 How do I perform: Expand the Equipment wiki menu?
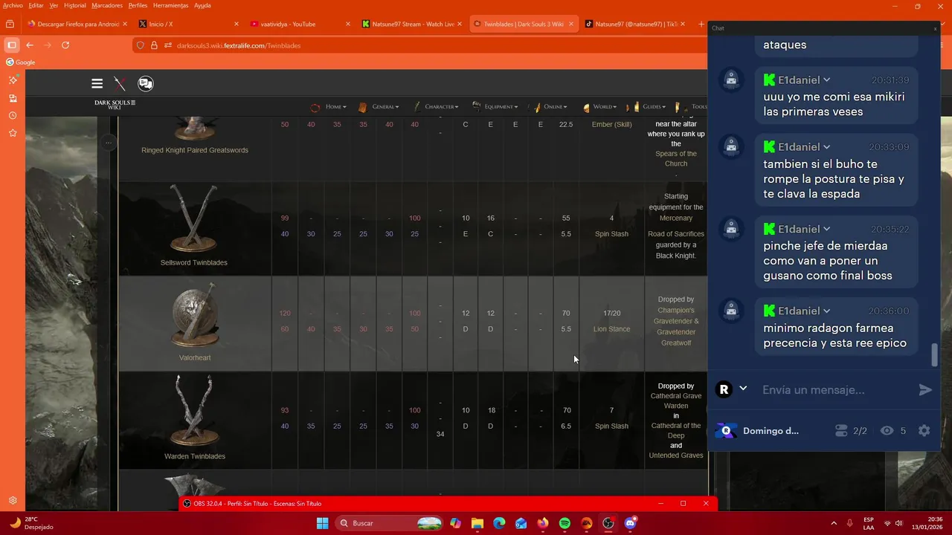pyautogui.click(x=501, y=107)
